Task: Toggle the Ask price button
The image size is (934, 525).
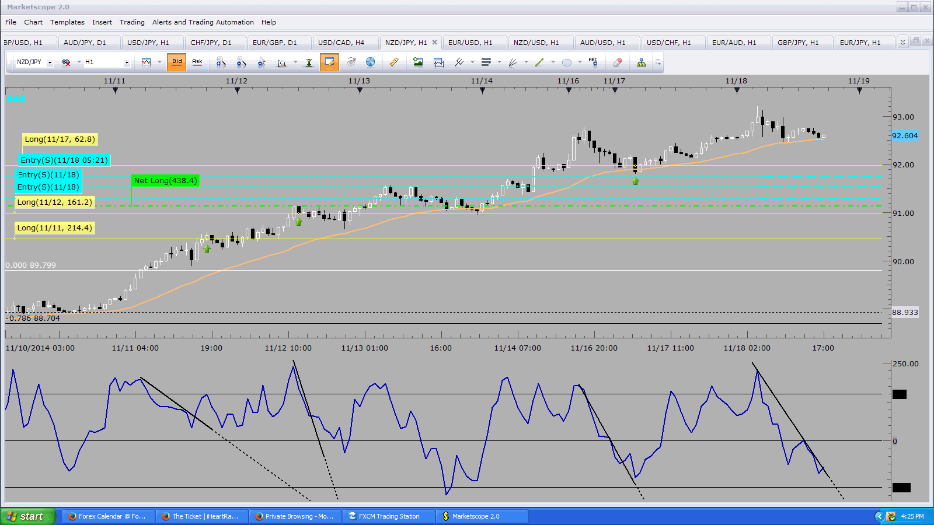Action: tap(197, 62)
